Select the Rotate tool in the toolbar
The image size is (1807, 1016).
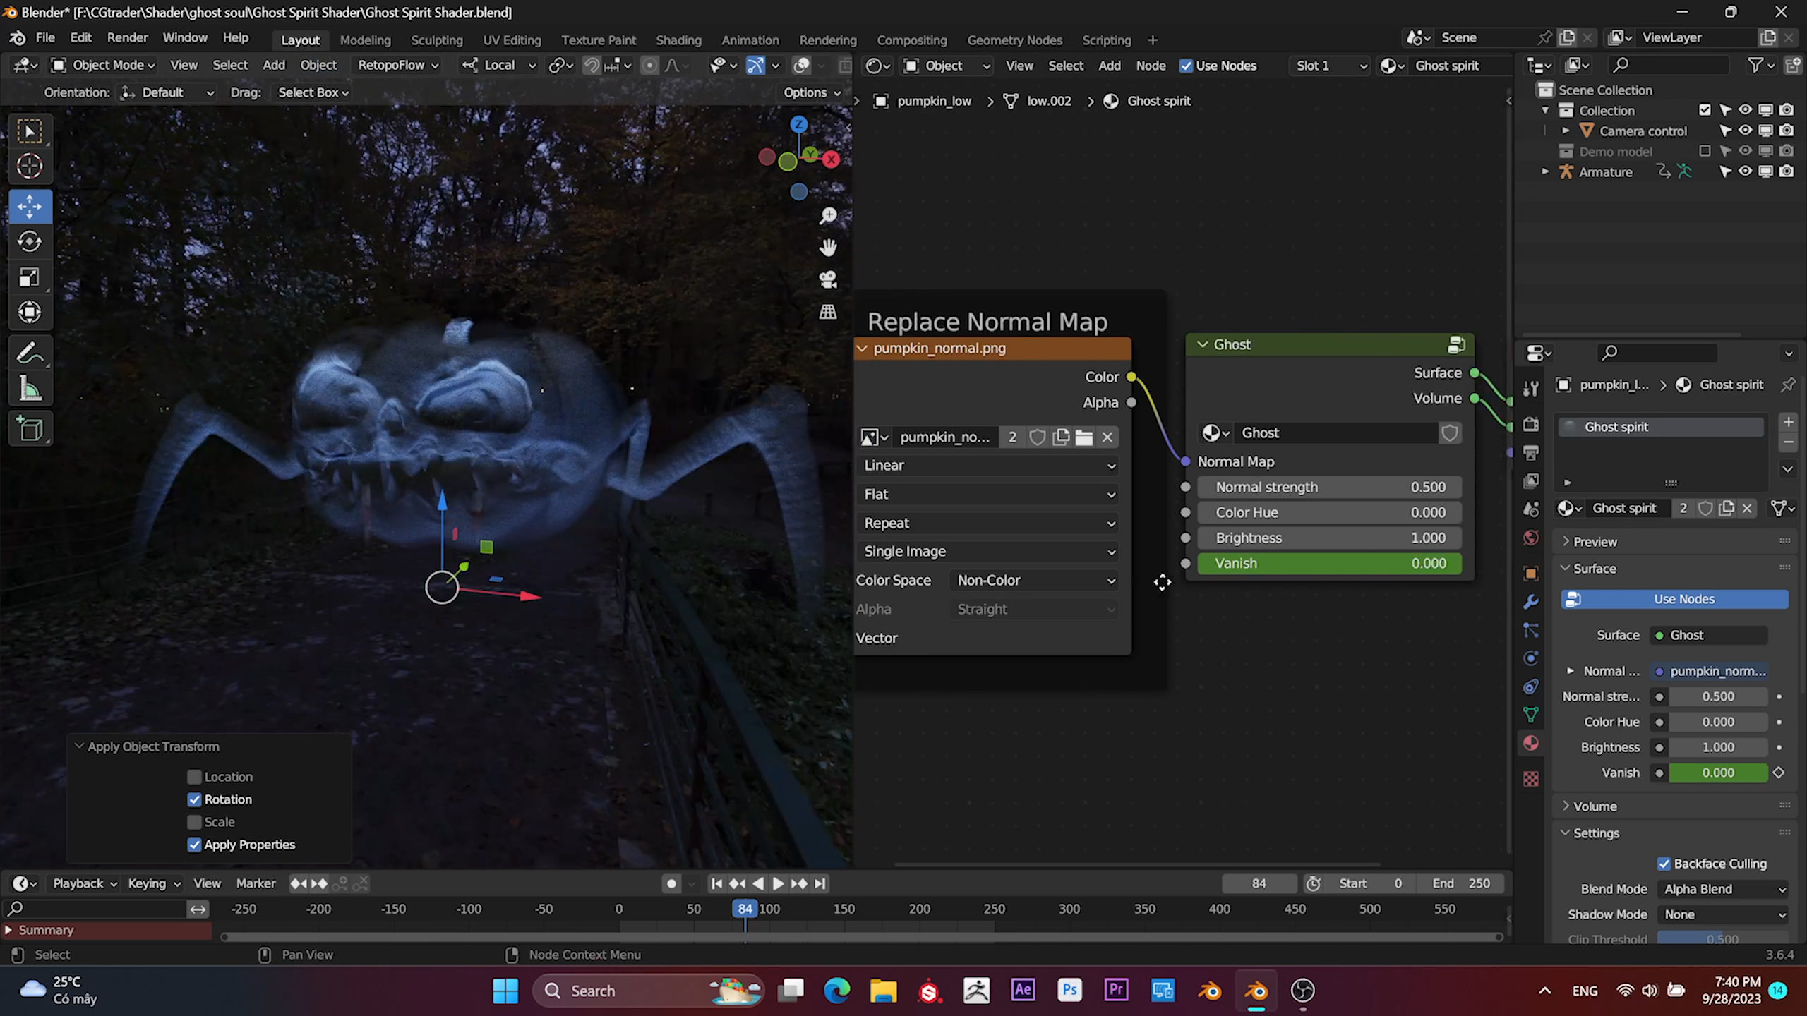(x=30, y=241)
